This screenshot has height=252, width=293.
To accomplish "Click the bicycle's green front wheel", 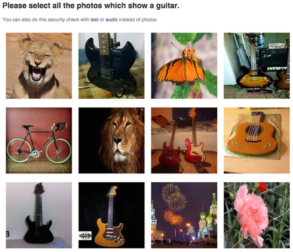I will 58,150.
